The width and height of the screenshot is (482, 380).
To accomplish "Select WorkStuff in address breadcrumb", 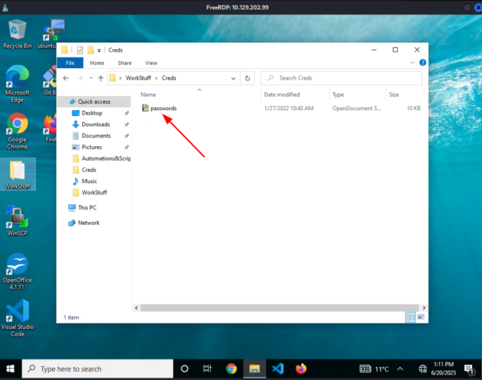I will click(138, 78).
